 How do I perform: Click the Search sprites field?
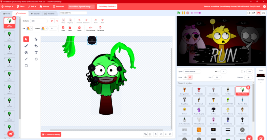coord(215,83)
